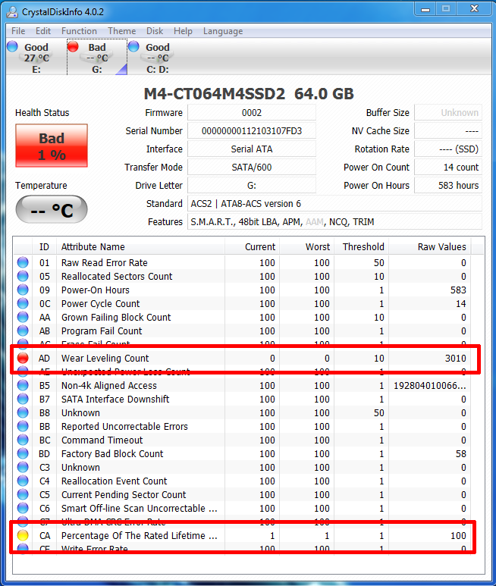Click the blue orb for SATA Interface Downshift

click(x=23, y=399)
